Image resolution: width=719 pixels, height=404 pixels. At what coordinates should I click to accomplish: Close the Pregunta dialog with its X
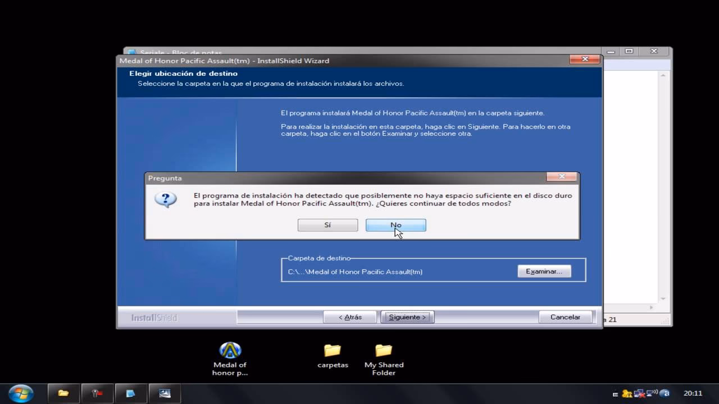pyautogui.click(x=562, y=177)
